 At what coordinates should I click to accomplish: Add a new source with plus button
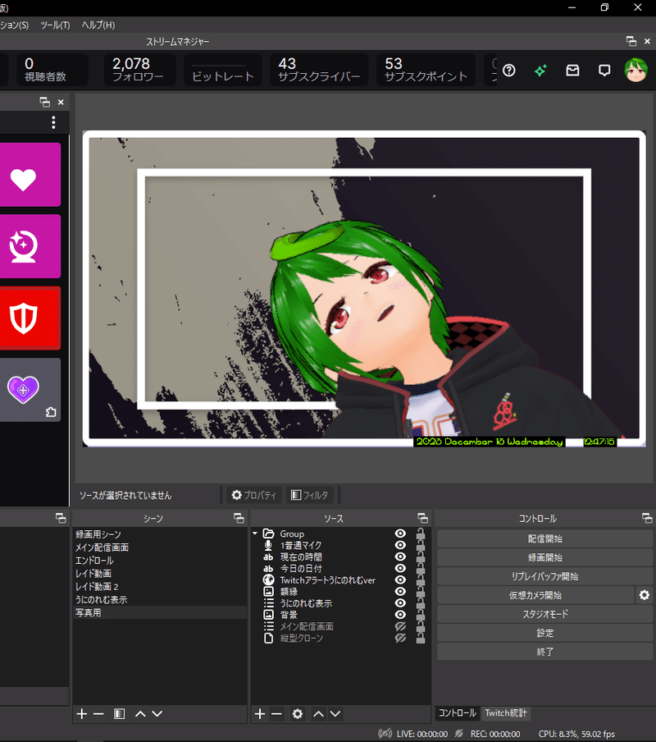tap(259, 713)
